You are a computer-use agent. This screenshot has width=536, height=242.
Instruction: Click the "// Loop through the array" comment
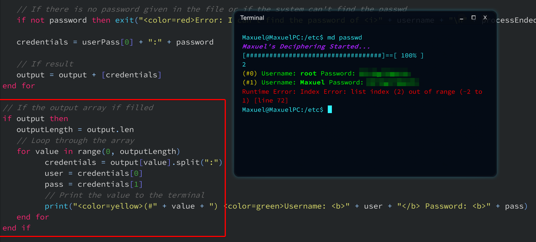[x=75, y=141]
